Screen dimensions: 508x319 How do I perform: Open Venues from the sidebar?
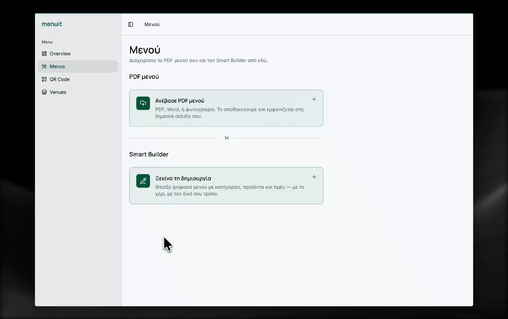(78, 92)
